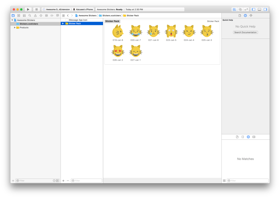Stop the running scheme
Viewport: 280px width, 198px height.
[36, 10]
